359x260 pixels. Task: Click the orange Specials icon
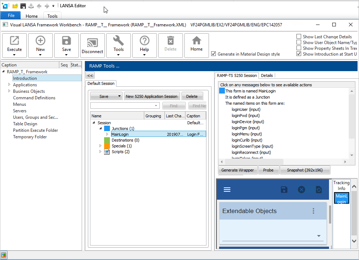[107, 146]
